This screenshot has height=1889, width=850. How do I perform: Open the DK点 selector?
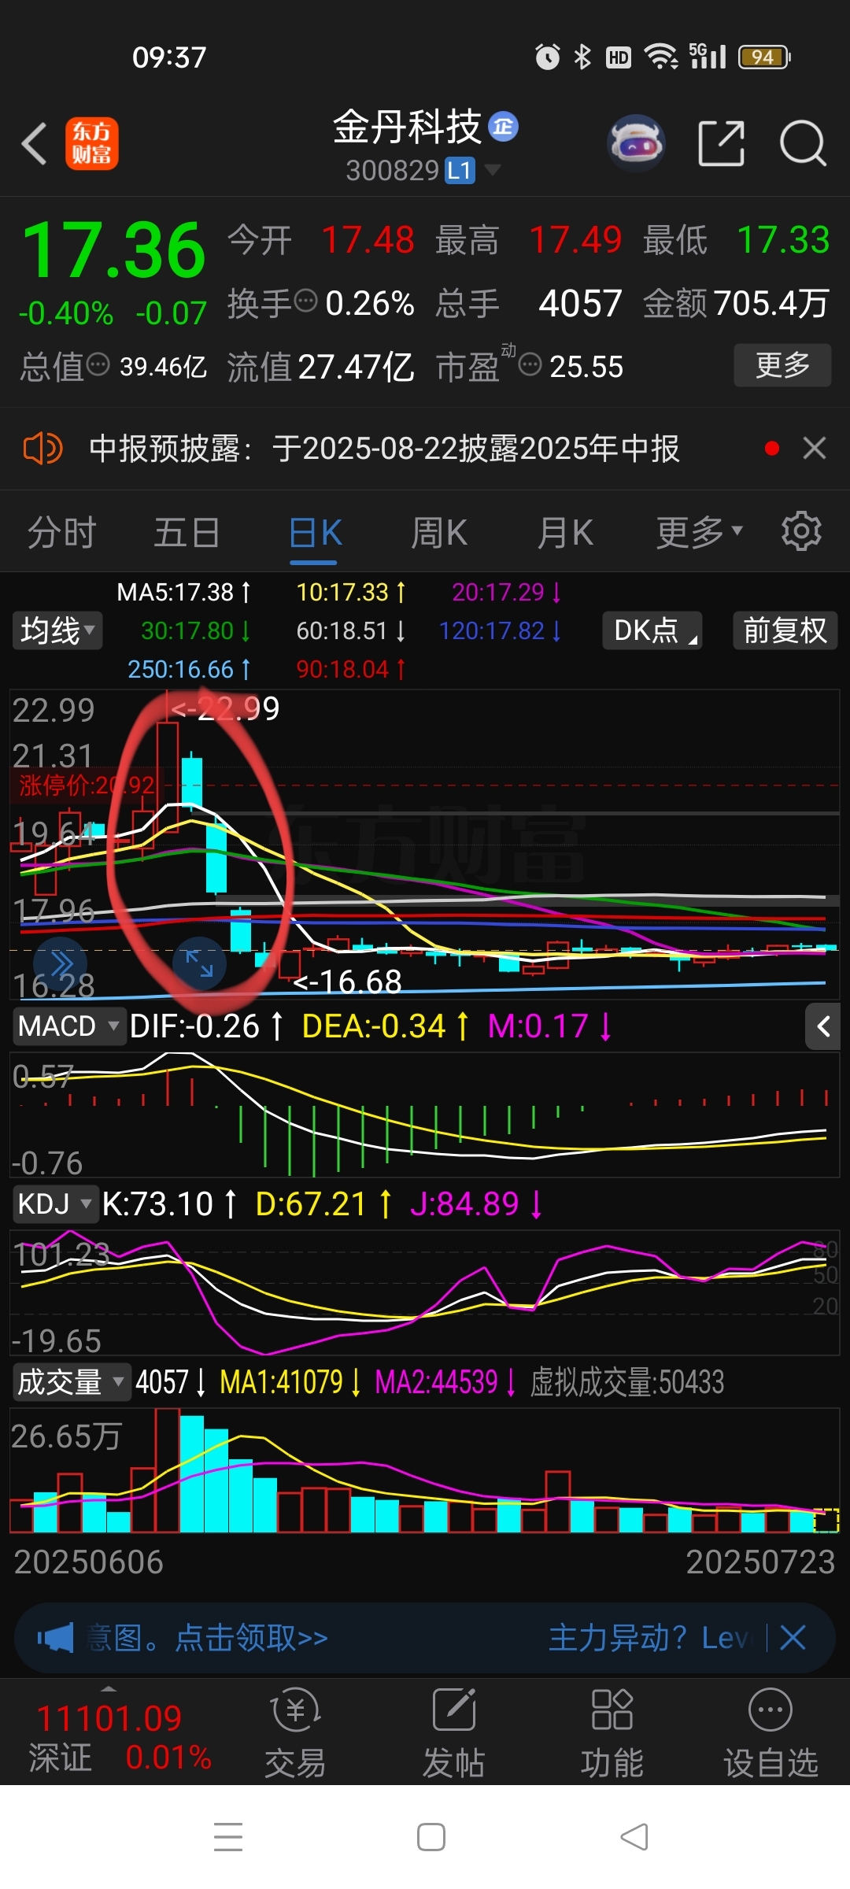click(652, 630)
